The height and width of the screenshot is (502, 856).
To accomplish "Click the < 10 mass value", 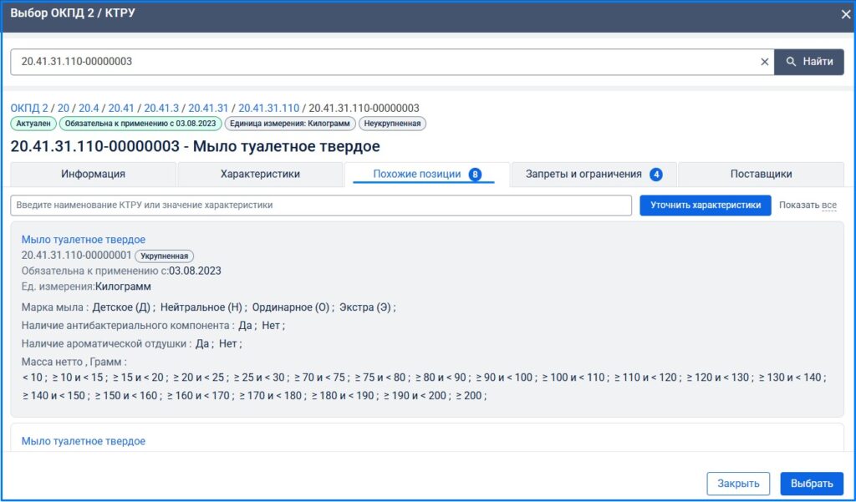I will pyautogui.click(x=33, y=377).
